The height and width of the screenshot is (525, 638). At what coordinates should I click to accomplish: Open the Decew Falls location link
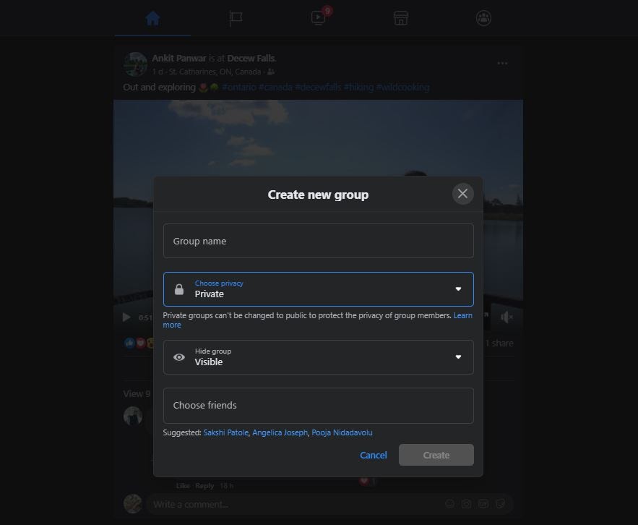251,59
